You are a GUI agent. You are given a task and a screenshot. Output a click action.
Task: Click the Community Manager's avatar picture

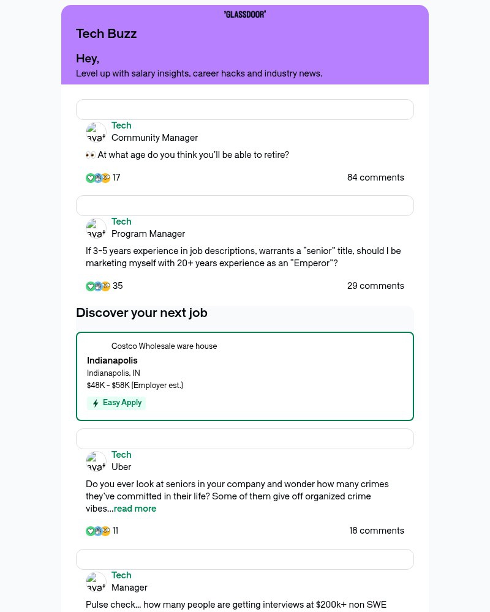96,132
